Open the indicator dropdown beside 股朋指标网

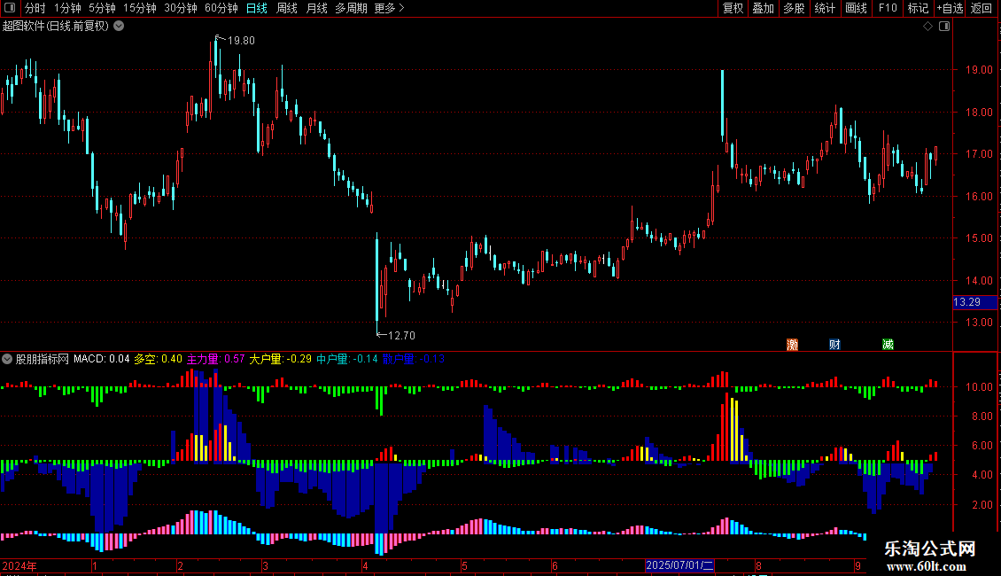click(x=7, y=359)
